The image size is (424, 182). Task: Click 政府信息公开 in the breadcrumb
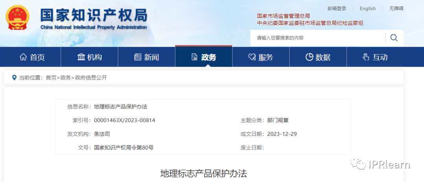pyautogui.click(x=91, y=77)
